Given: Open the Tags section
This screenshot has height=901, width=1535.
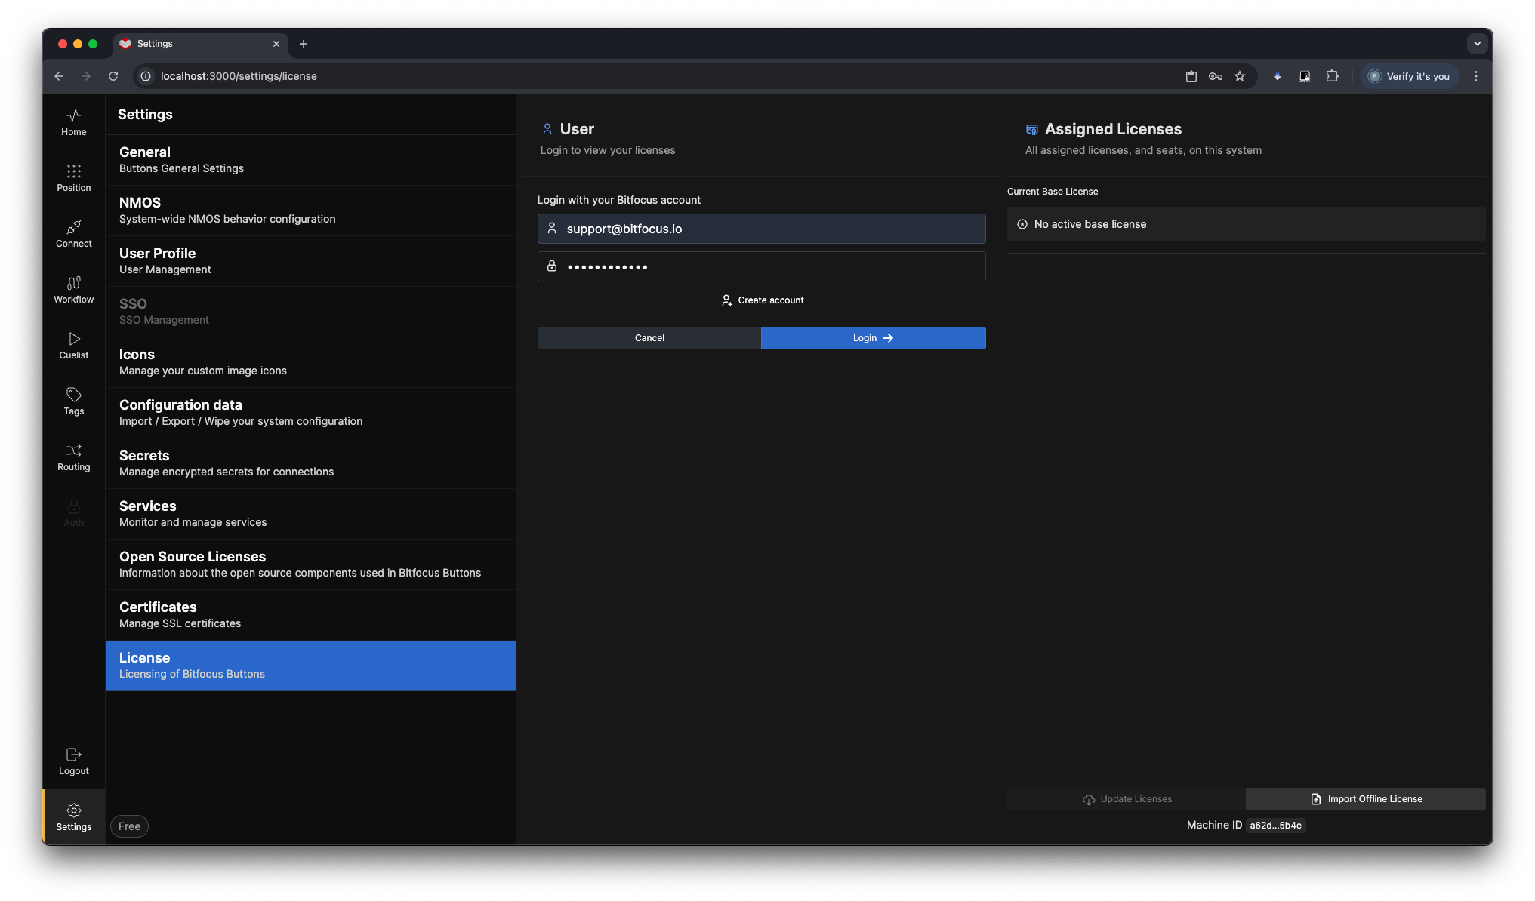Looking at the screenshot, I should tap(73, 401).
